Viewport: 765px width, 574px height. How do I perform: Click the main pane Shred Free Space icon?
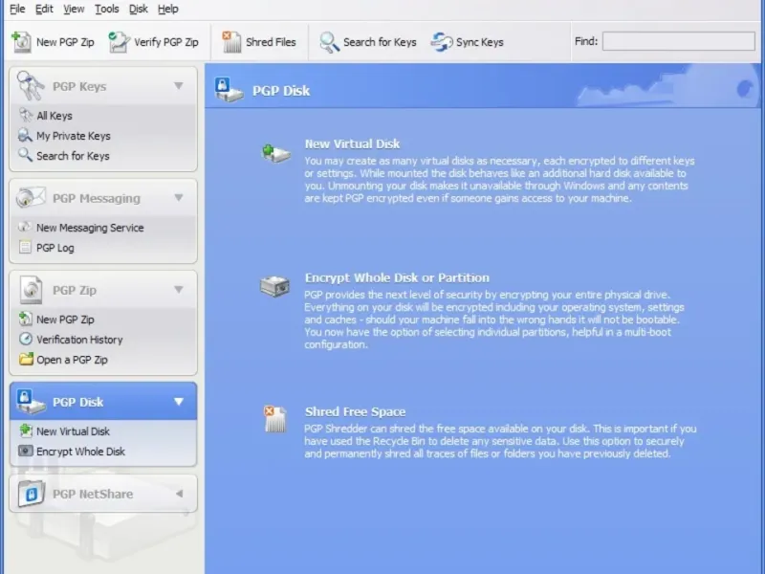click(x=274, y=419)
